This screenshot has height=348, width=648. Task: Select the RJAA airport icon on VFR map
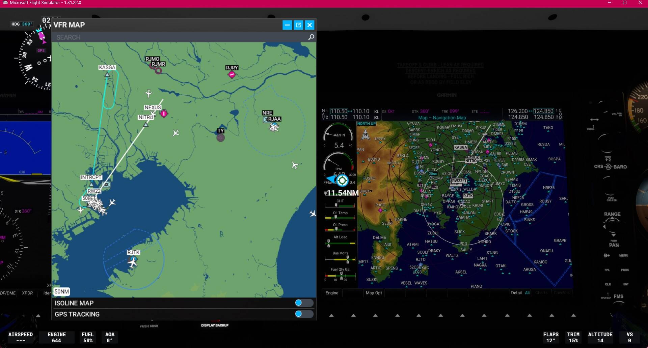point(274,127)
